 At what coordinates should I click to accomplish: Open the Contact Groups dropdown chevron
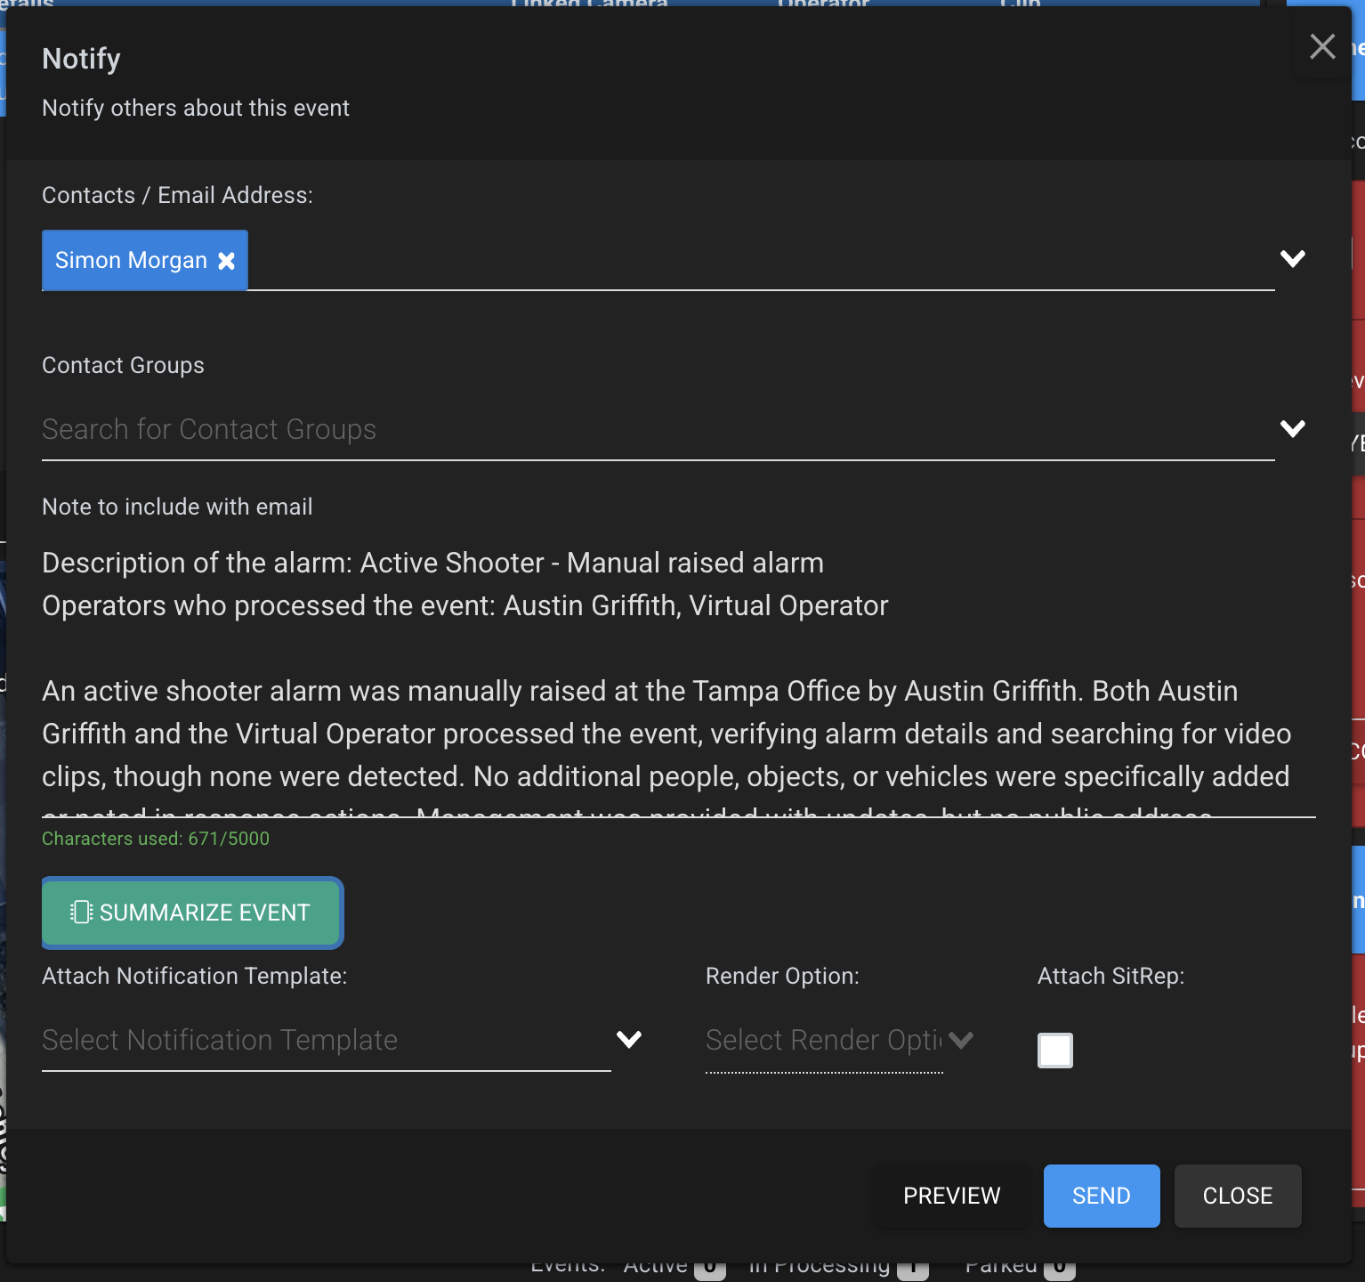click(1292, 429)
